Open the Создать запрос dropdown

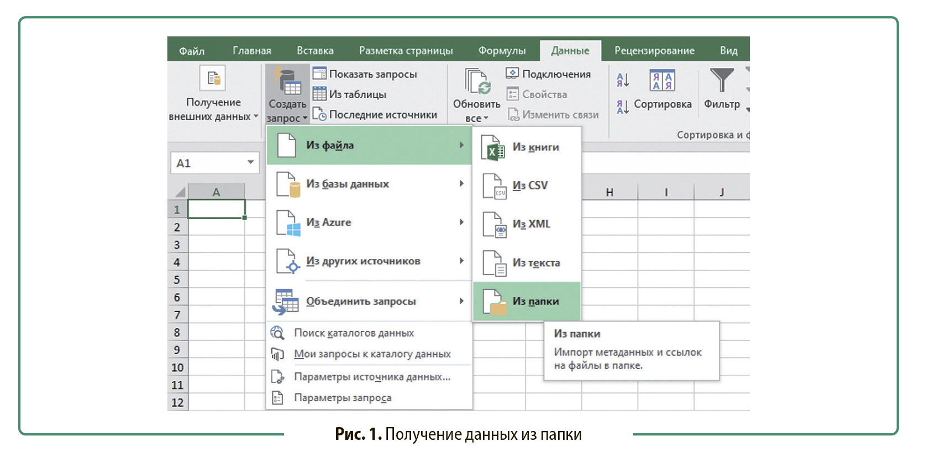(x=287, y=110)
